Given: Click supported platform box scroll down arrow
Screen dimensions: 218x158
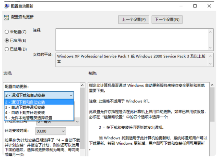Looking at the screenshot, I should 210,64.
